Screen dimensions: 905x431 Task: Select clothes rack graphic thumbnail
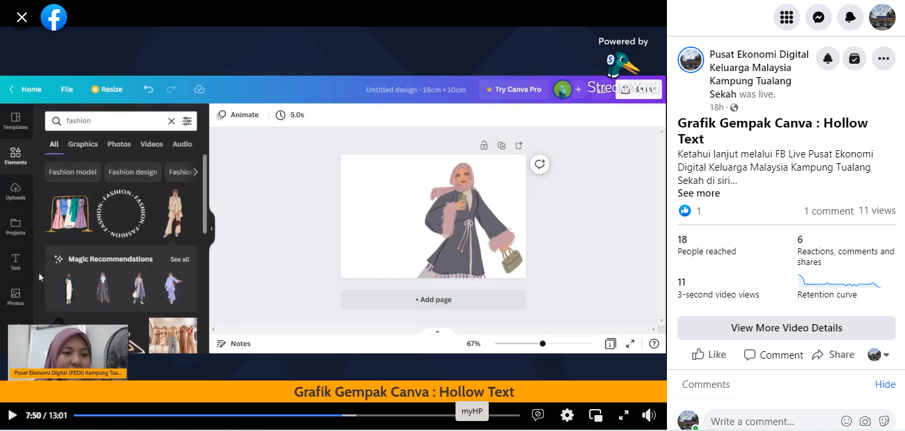[x=69, y=214]
